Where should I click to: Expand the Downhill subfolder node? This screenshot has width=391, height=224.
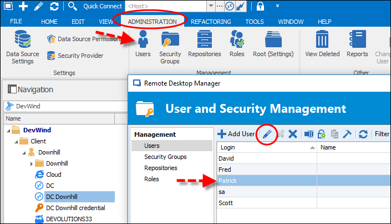pos(32,164)
